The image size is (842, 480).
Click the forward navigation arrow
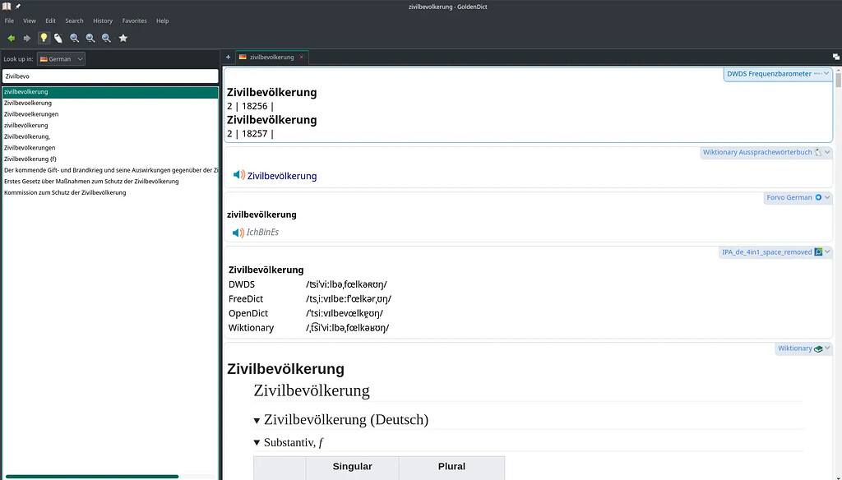[x=26, y=38]
